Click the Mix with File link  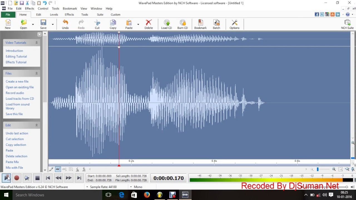[x=14, y=168]
